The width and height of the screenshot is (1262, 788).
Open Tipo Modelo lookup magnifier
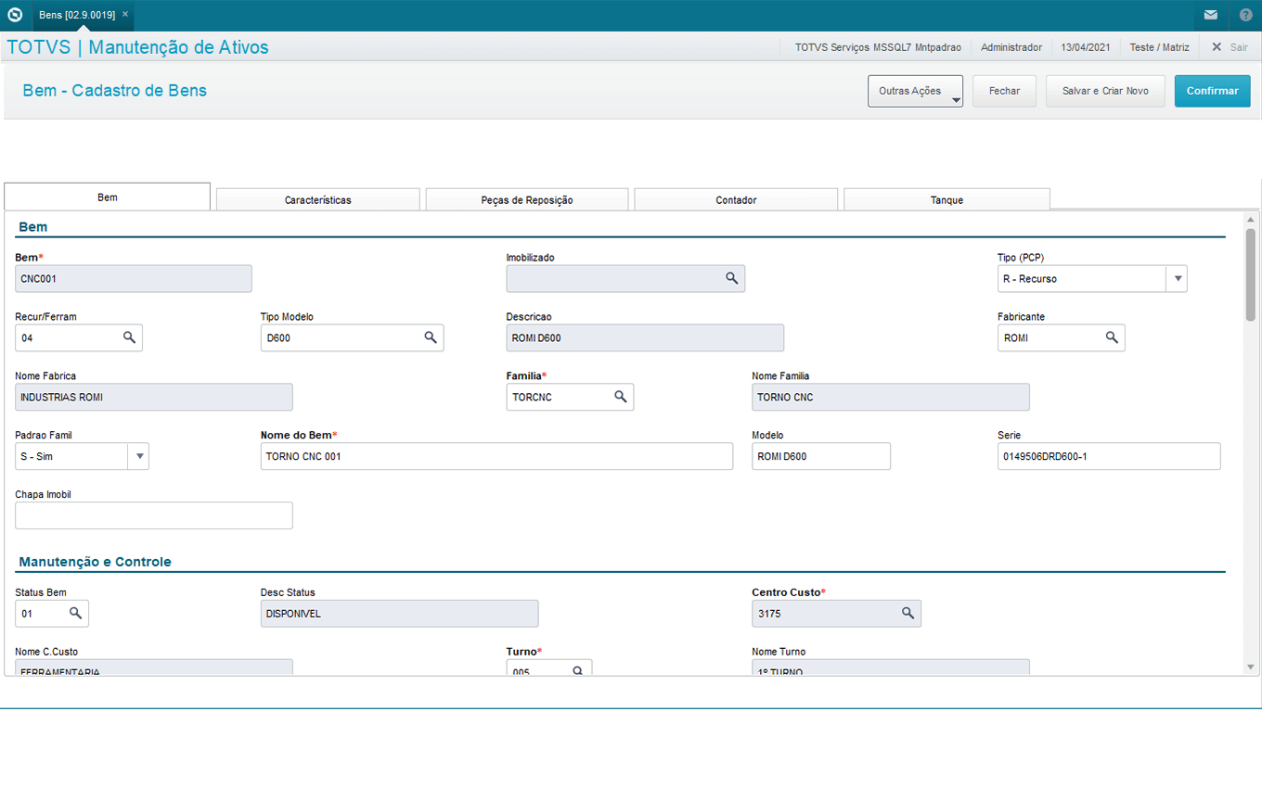tap(431, 337)
